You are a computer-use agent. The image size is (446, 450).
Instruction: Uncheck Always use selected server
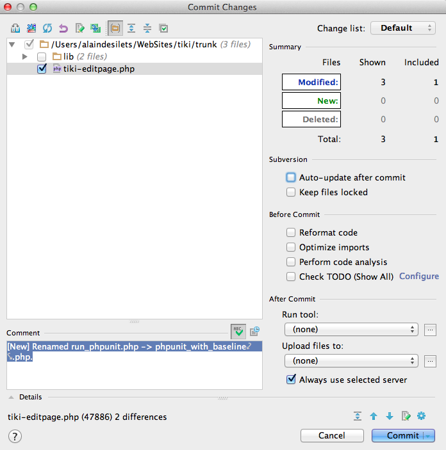pos(291,380)
